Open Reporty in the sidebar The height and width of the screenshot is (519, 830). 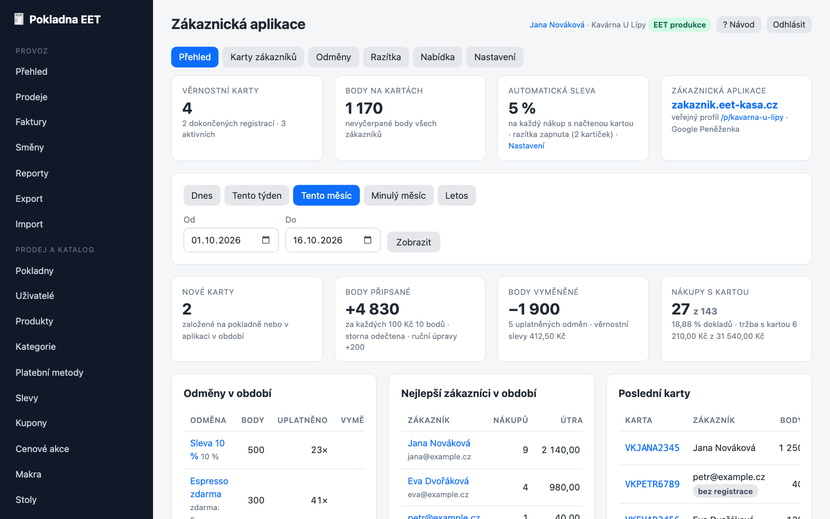point(32,173)
